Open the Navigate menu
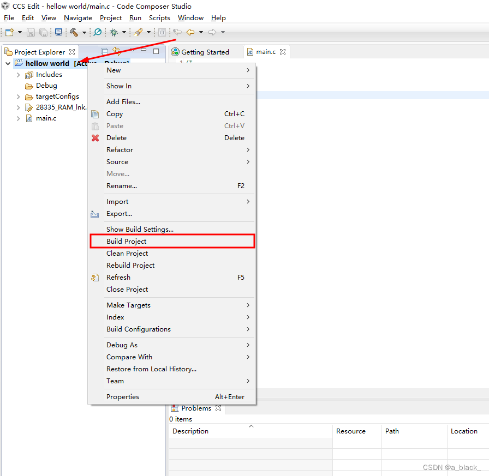 pyautogui.click(x=78, y=18)
